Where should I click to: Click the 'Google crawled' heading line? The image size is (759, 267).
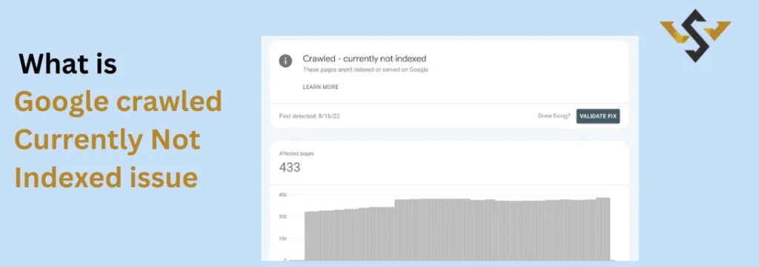pyautogui.click(x=118, y=102)
